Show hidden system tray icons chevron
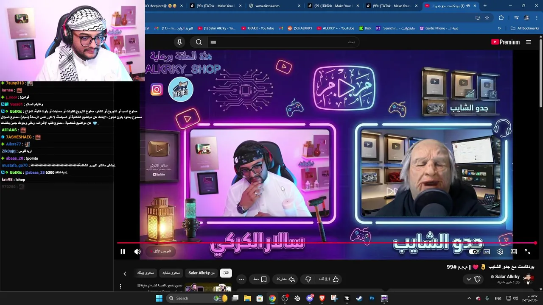This screenshot has width=543, height=305. (469, 298)
